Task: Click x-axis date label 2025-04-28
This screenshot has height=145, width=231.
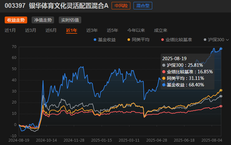Action: (x=157, y=140)
